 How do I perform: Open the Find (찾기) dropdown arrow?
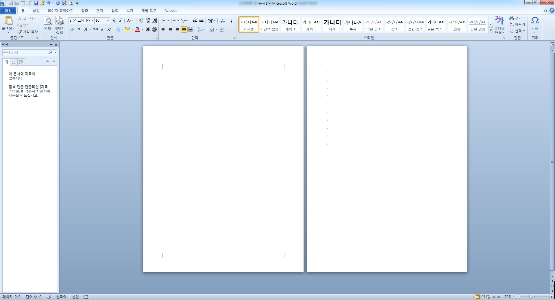[524, 18]
